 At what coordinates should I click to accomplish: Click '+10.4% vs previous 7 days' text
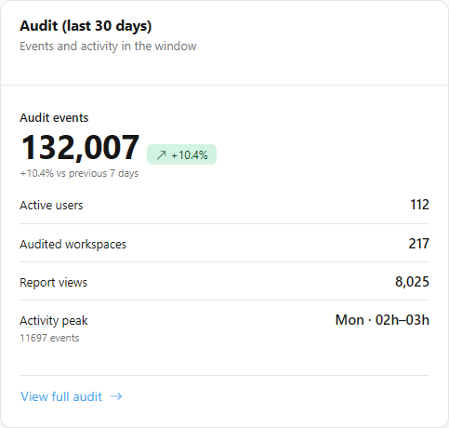pos(79,173)
